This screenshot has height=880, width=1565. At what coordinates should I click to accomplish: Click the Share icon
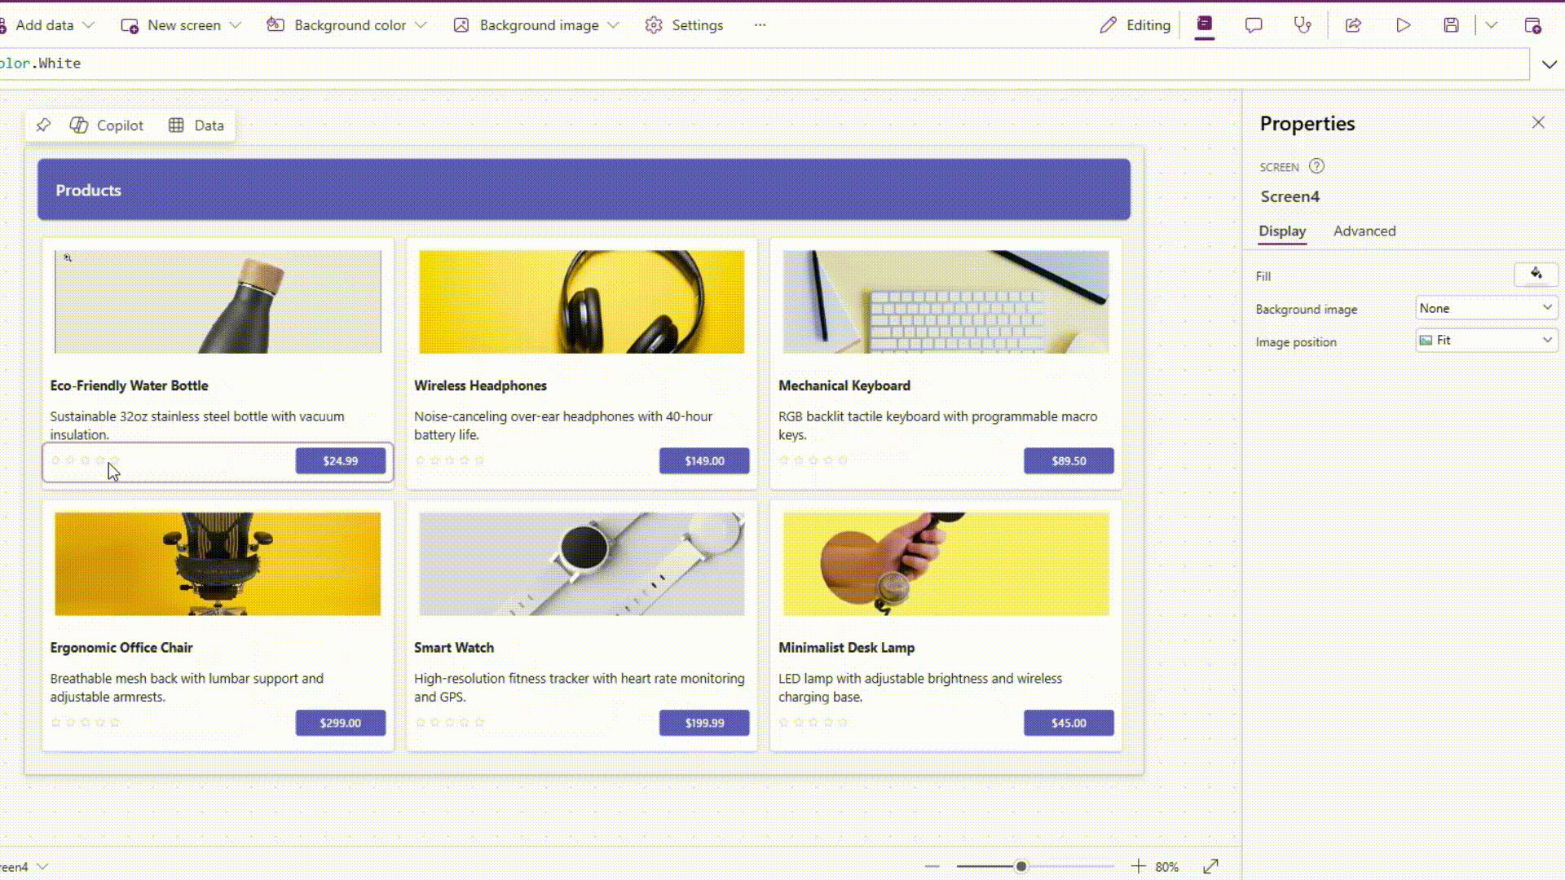1353,25
